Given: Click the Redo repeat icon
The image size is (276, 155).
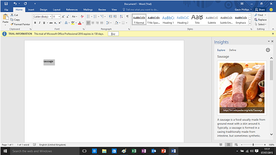Looking at the screenshot, I should (x=25, y=4).
